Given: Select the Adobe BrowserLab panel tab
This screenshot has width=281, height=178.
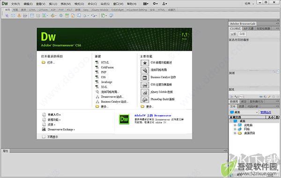Looking at the screenshot, I should point(243,23).
